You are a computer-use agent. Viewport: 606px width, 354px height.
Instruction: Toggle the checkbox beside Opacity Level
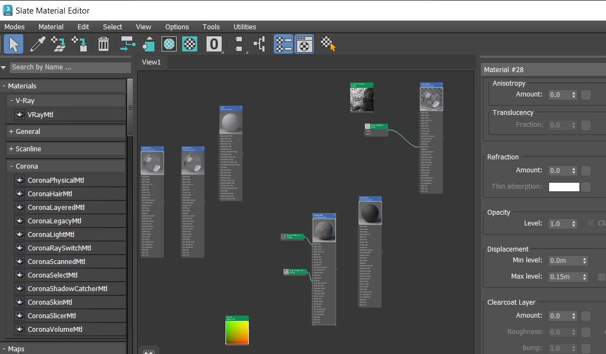coord(590,223)
